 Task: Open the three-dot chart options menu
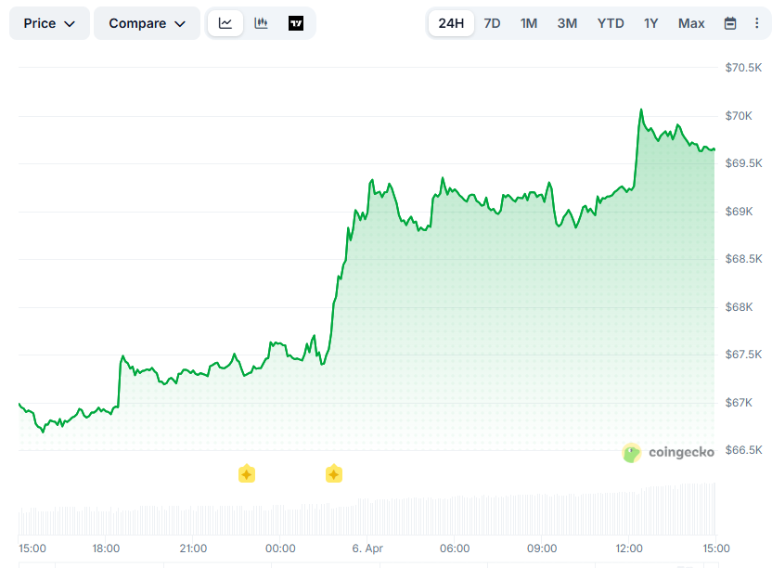click(x=758, y=22)
